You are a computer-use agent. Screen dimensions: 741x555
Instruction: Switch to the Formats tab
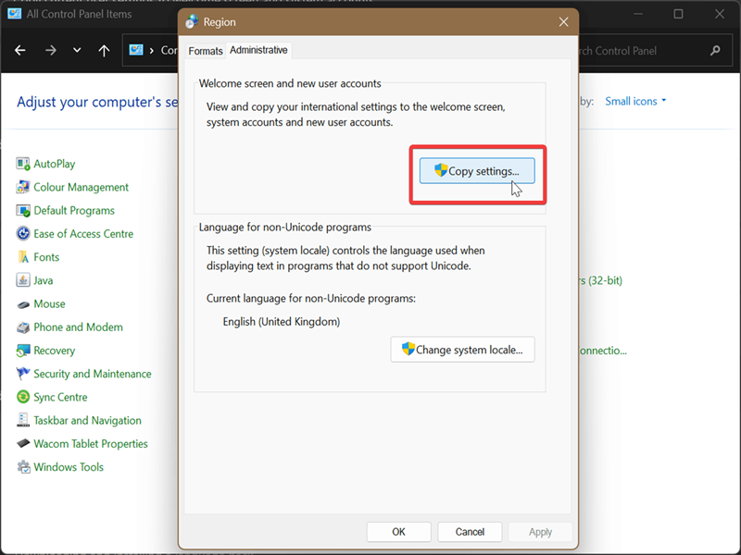206,51
